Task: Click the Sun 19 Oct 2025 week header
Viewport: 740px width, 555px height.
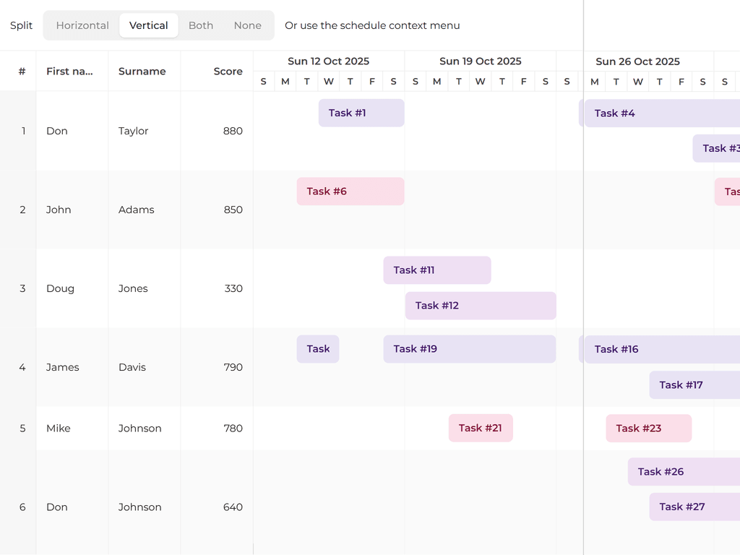Action: tap(480, 61)
